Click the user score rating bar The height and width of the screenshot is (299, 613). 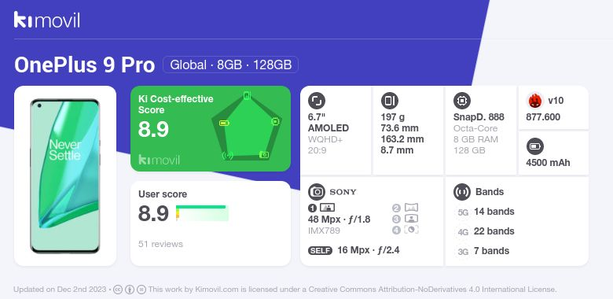202,213
